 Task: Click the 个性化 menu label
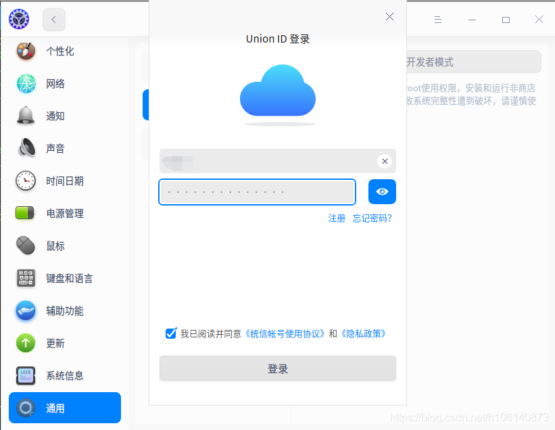(60, 51)
